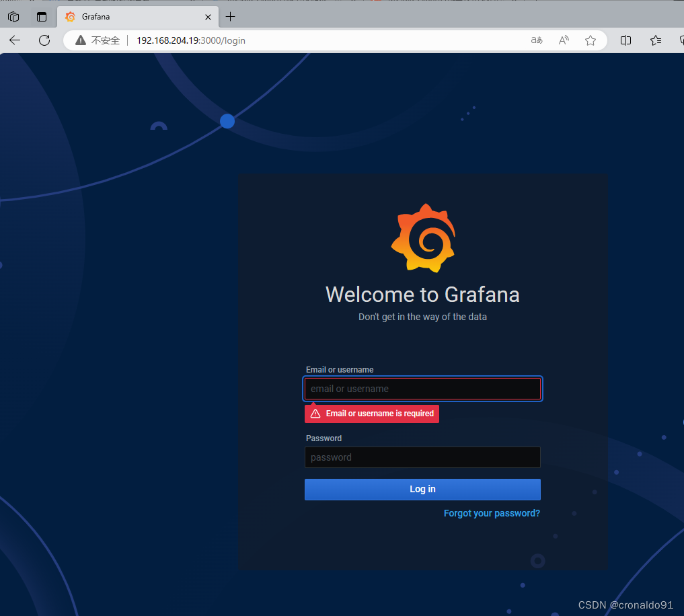Click the 'Email or username' label
Viewport: 684px width, 616px height.
coord(340,369)
